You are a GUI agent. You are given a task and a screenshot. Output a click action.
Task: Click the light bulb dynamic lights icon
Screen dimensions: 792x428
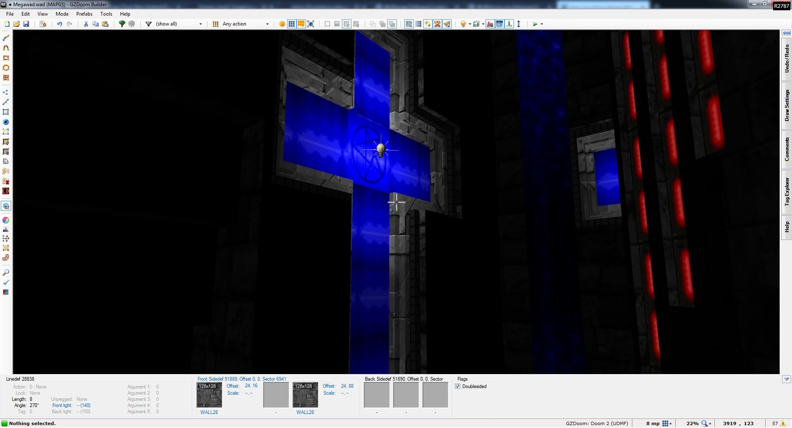click(463, 24)
